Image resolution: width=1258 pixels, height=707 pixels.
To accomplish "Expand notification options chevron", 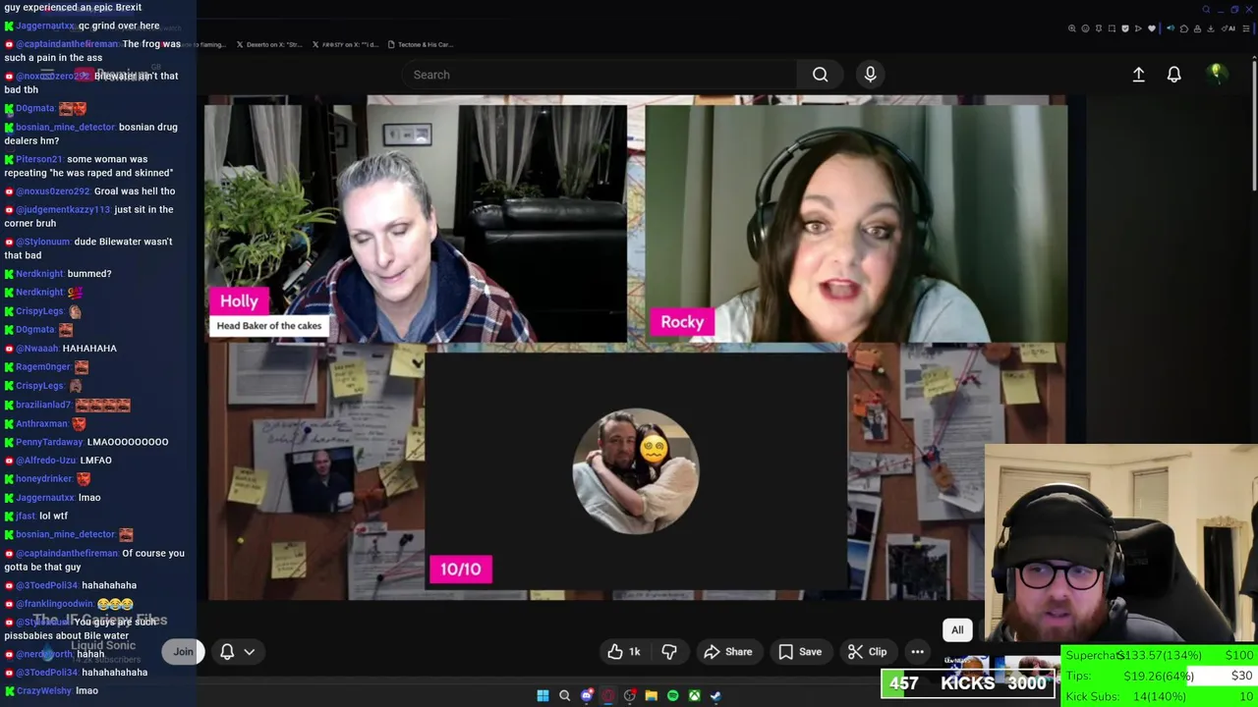I will click(x=250, y=652).
